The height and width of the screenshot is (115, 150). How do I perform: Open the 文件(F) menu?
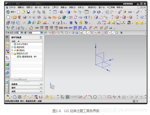(12, 7)
